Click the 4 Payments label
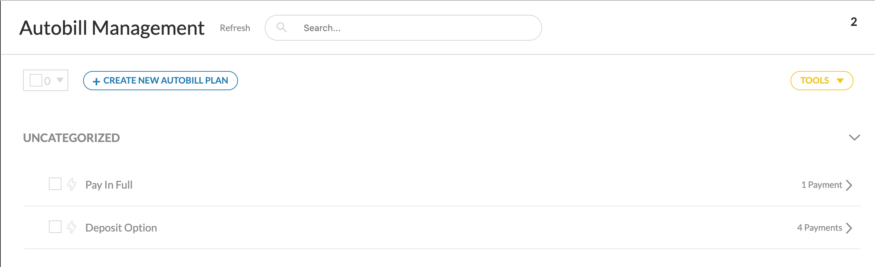Screen dimensions: 875x267 tap(819, 228)
